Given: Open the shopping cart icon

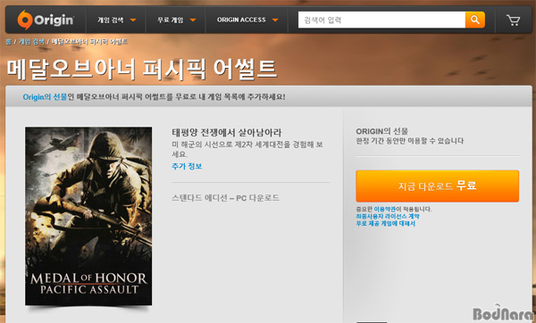Looking at the screenshot, I should 513,20.
